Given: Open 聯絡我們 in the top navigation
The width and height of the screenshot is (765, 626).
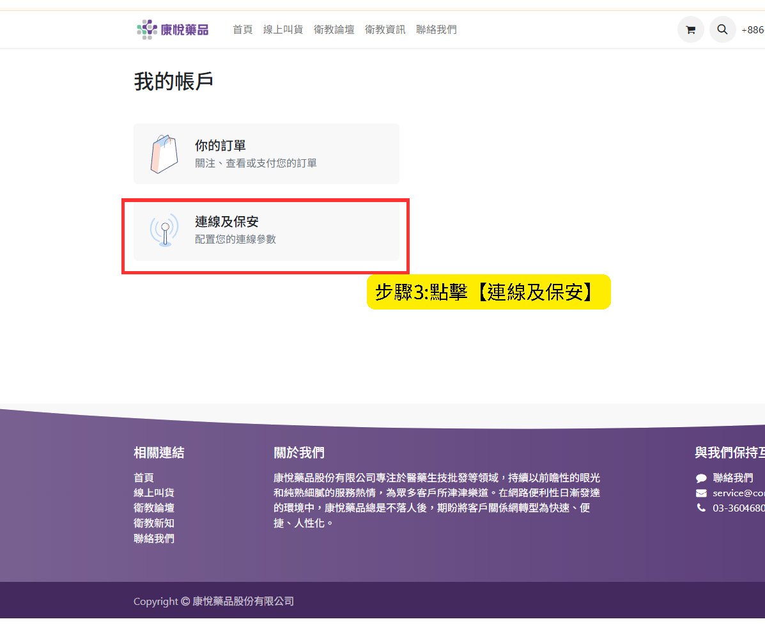Looking at the screenshot, I should [x=436, y=30].
